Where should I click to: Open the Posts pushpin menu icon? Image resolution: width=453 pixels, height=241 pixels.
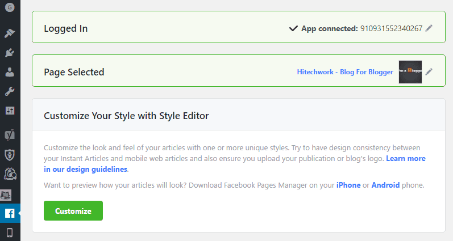(10, 33)
